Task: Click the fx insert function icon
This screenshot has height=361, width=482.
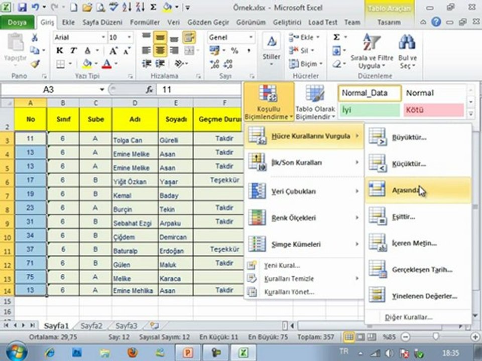Action: coord(150,90)
